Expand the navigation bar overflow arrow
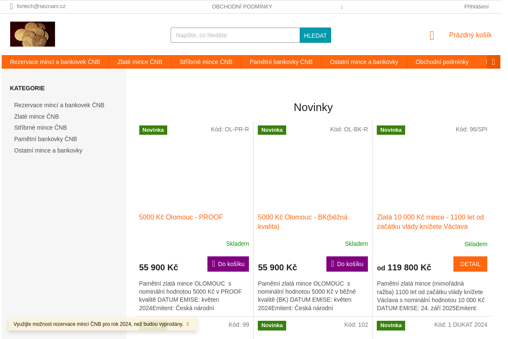 (x=493, y=62)
